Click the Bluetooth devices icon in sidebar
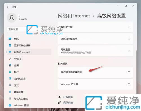 pyautogui.click(x=10, y=45)
